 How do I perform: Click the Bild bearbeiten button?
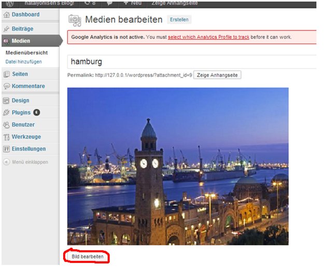[x=88, y=257]
